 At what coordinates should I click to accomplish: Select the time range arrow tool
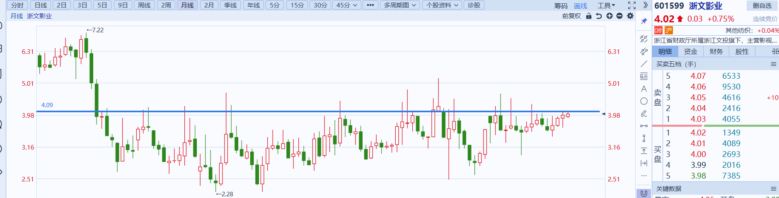(644, 163)
